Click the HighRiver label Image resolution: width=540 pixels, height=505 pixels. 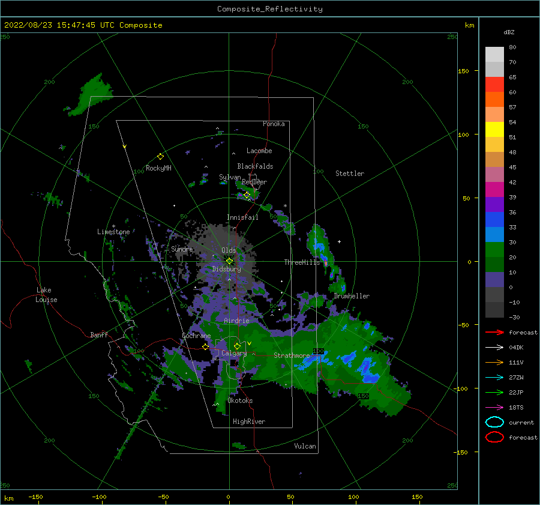click(x=249, y=422)
